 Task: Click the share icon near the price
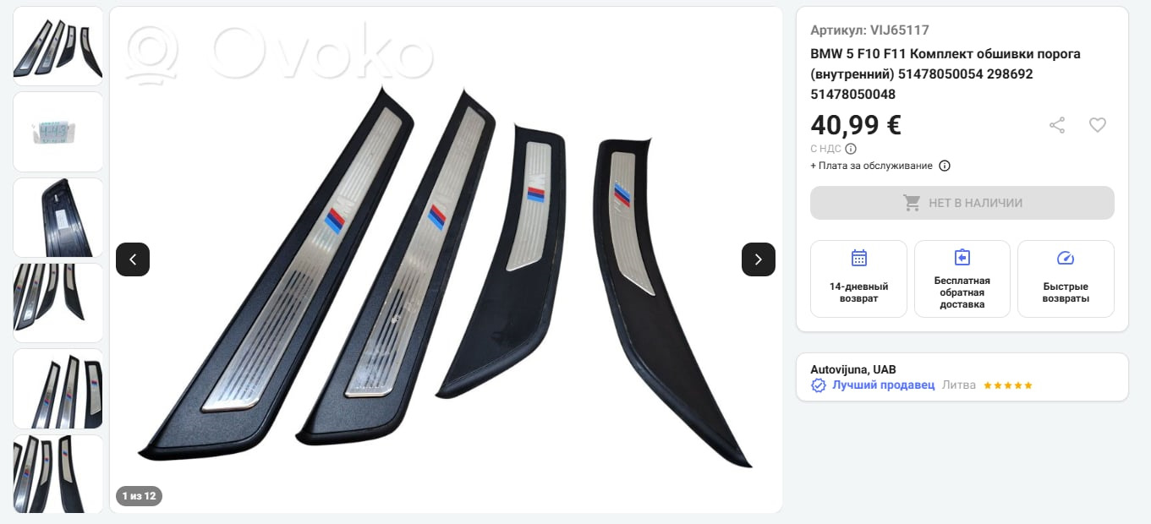1057,125
